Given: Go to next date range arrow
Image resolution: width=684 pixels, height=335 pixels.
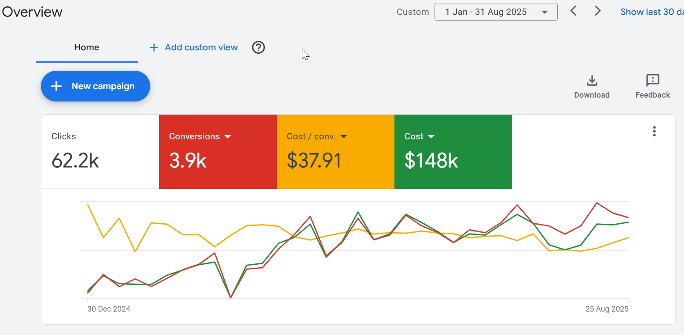Looking at the screenshot, I should pyautogui.click(x=598, y=11).
